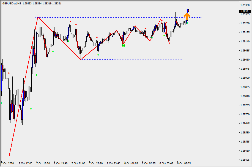Click the 1.28425 price axis label
The height and width of the screenshot is (167, 252).
[245, 160]
